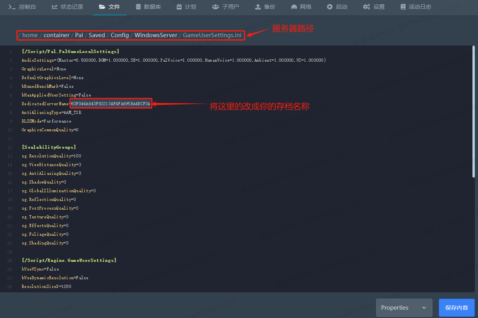478x318 pixels.
Task: Click the database icon beside 数据库
Action: 138,7
